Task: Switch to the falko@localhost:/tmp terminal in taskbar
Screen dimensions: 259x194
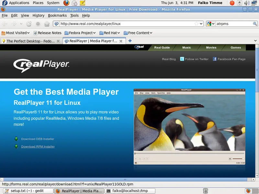Action: [x=130, y=191]
